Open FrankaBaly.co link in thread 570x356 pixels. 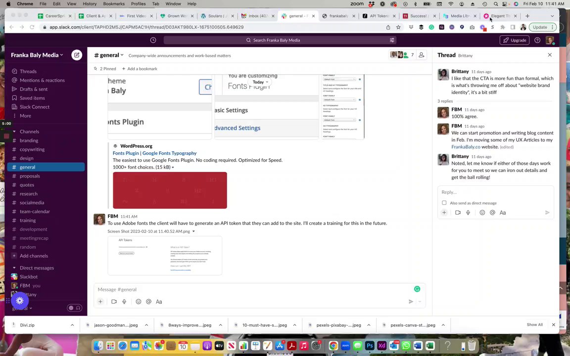[x=466, y=147]
